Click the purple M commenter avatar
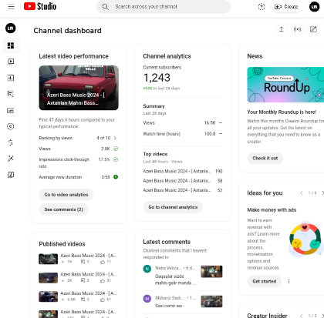 coord(147,299)
